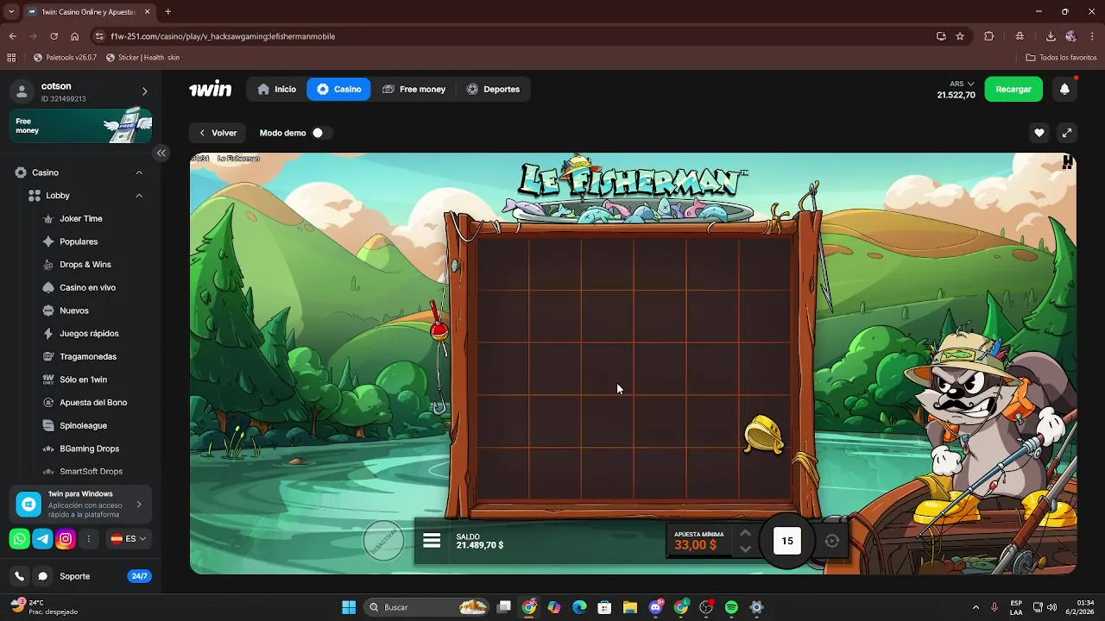Open Paletools v26.0.7 bookmark
Image resolution: width=1105 pixels, height=621 pixels.
[65, 58]
